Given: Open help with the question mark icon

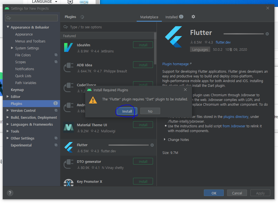Looking at the screenshot, I should click(10, 193).
